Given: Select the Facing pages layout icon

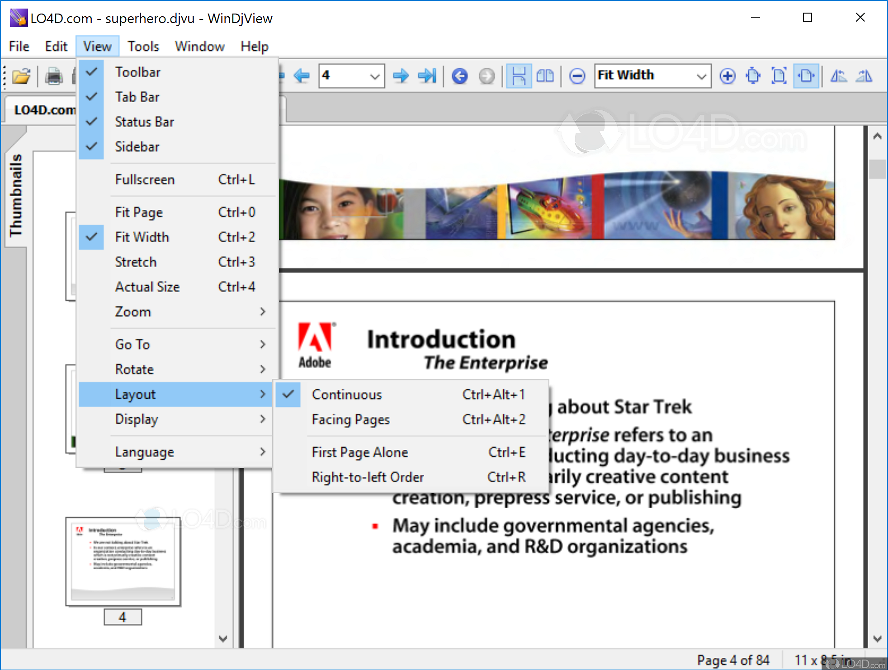Looking at the screenshot, I should click(545, 75).
